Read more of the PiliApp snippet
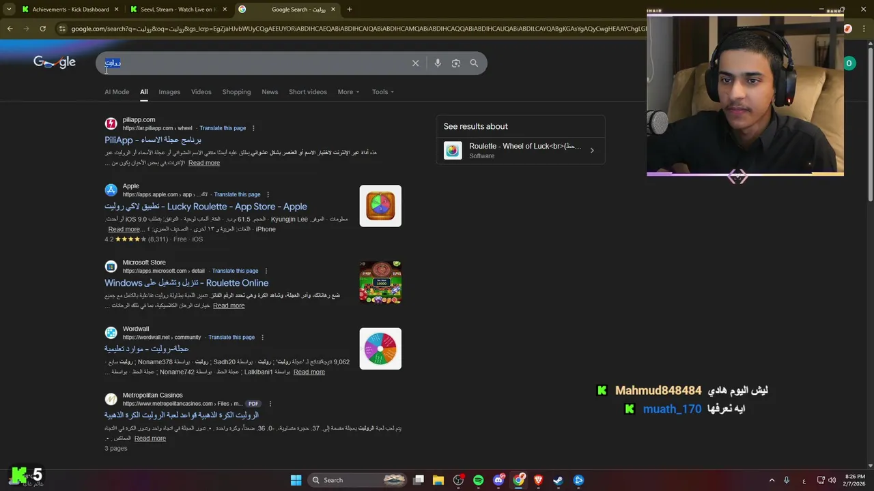This screenshot has width=874, height=491. pos(204,163)
